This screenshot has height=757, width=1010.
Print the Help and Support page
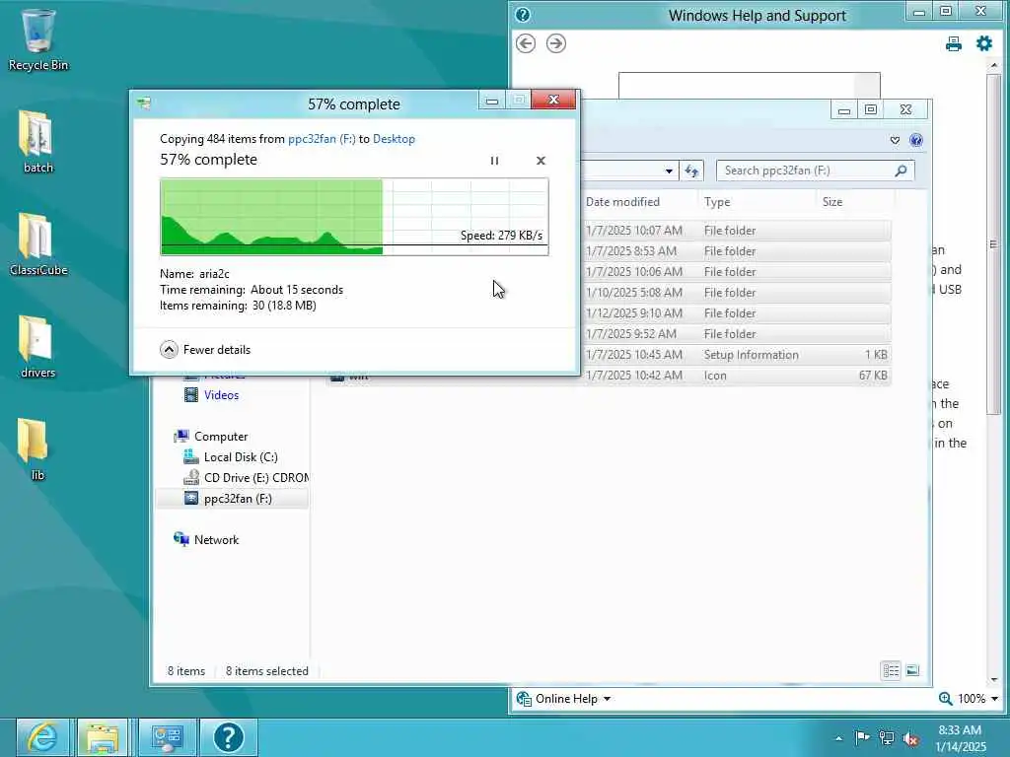[x=954, y=43]
